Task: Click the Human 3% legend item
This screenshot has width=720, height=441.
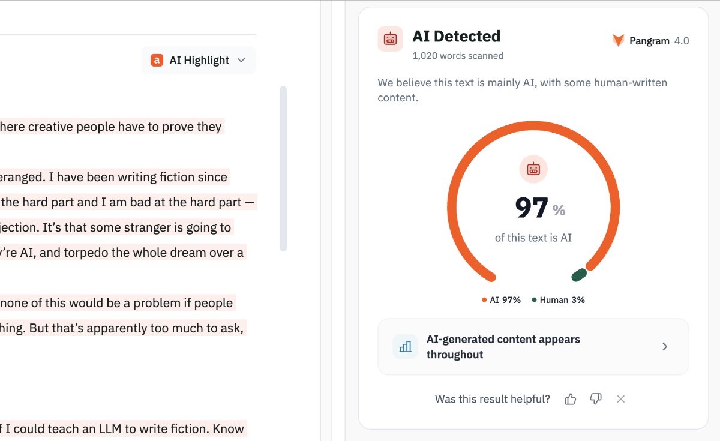Action: [558, 300]
